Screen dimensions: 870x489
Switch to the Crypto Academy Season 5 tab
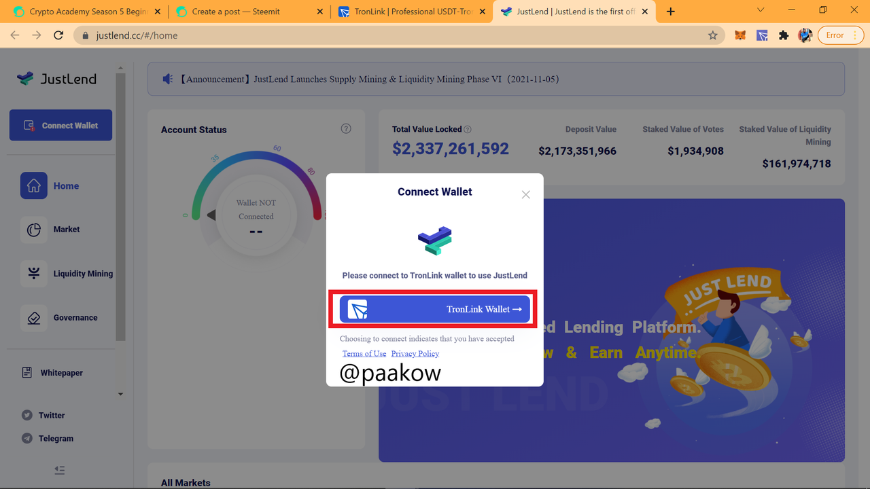tap(86, 12)
